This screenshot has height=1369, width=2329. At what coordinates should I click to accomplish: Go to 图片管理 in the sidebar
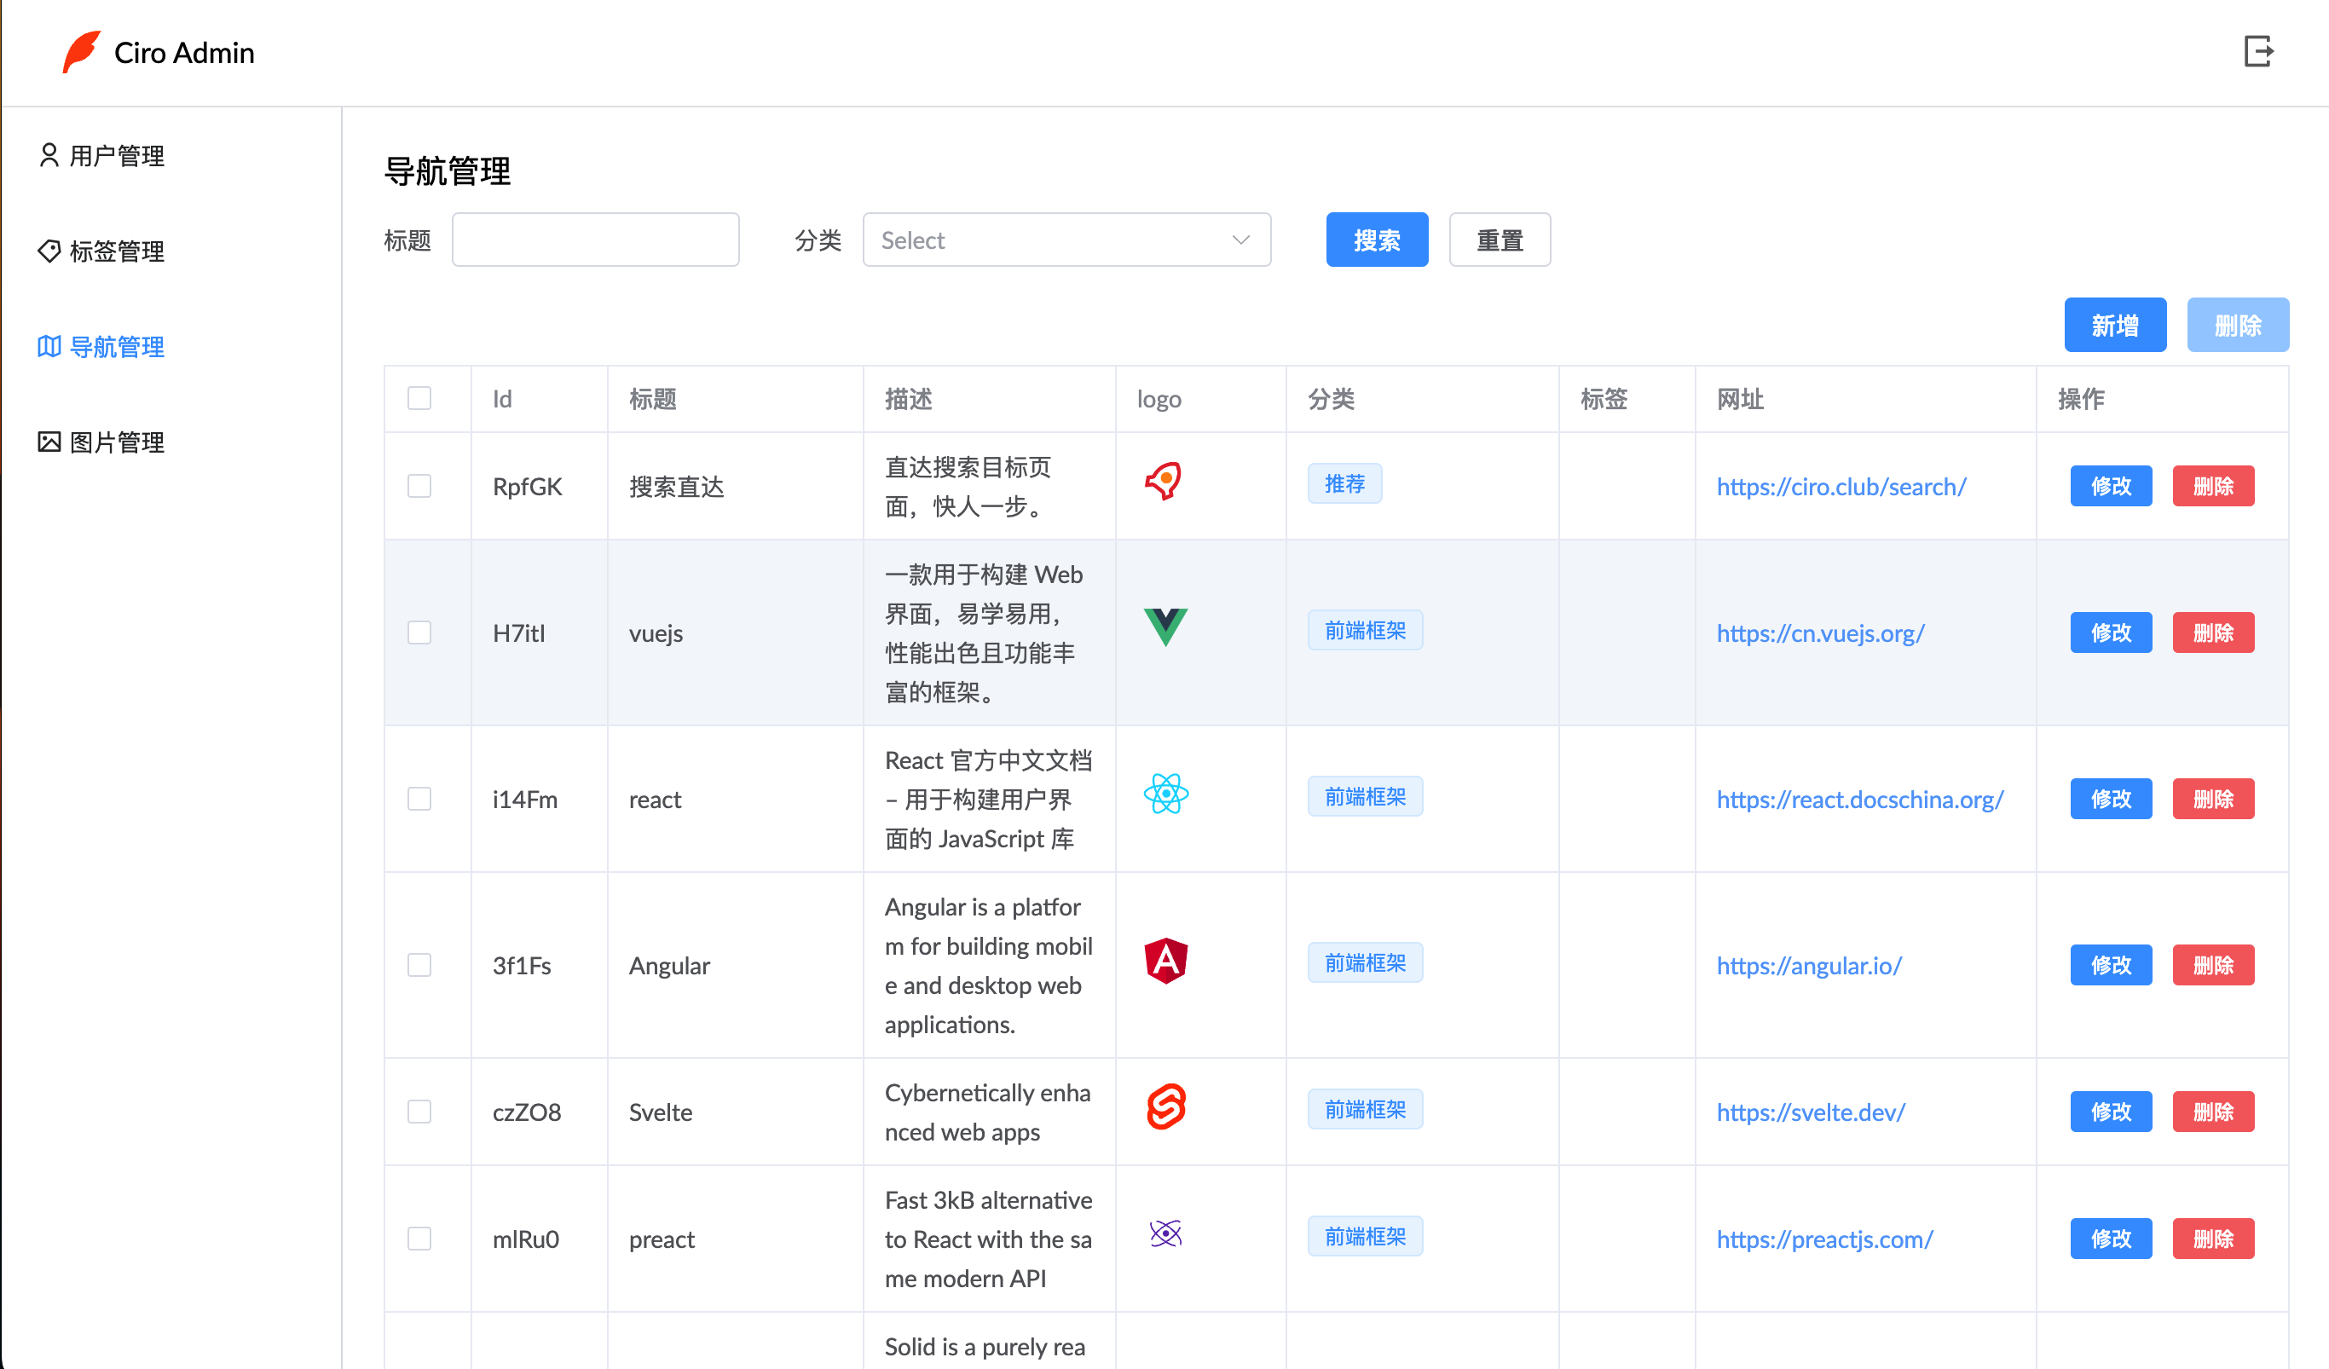(101, 442)
